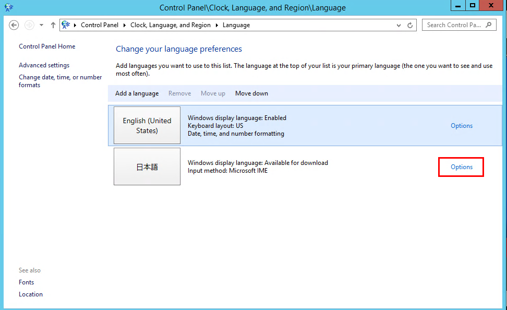Click the Language window title bar icon
This screenshot has height=310, width=507.
coord(8,7)
